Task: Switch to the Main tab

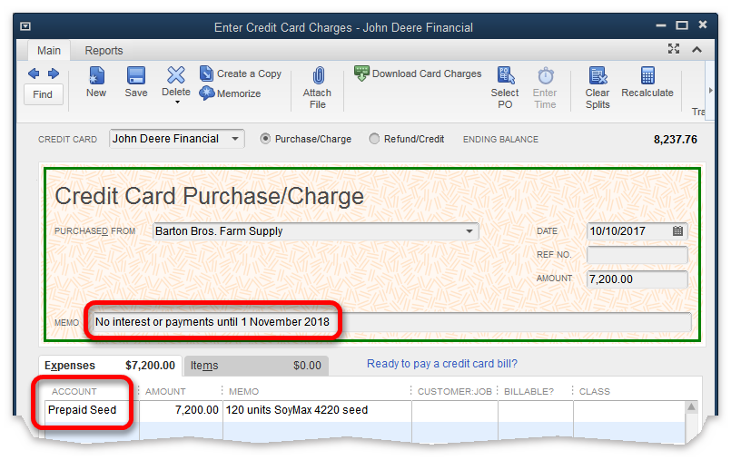Action: (49, 50)
